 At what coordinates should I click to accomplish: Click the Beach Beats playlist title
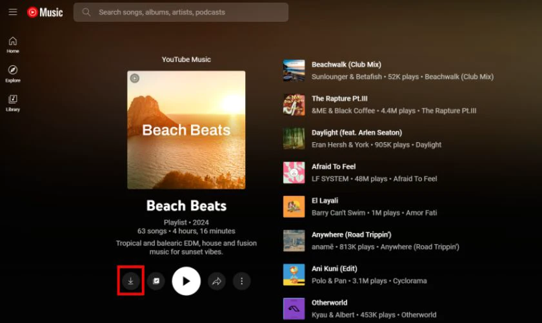(x=186, y=205)
